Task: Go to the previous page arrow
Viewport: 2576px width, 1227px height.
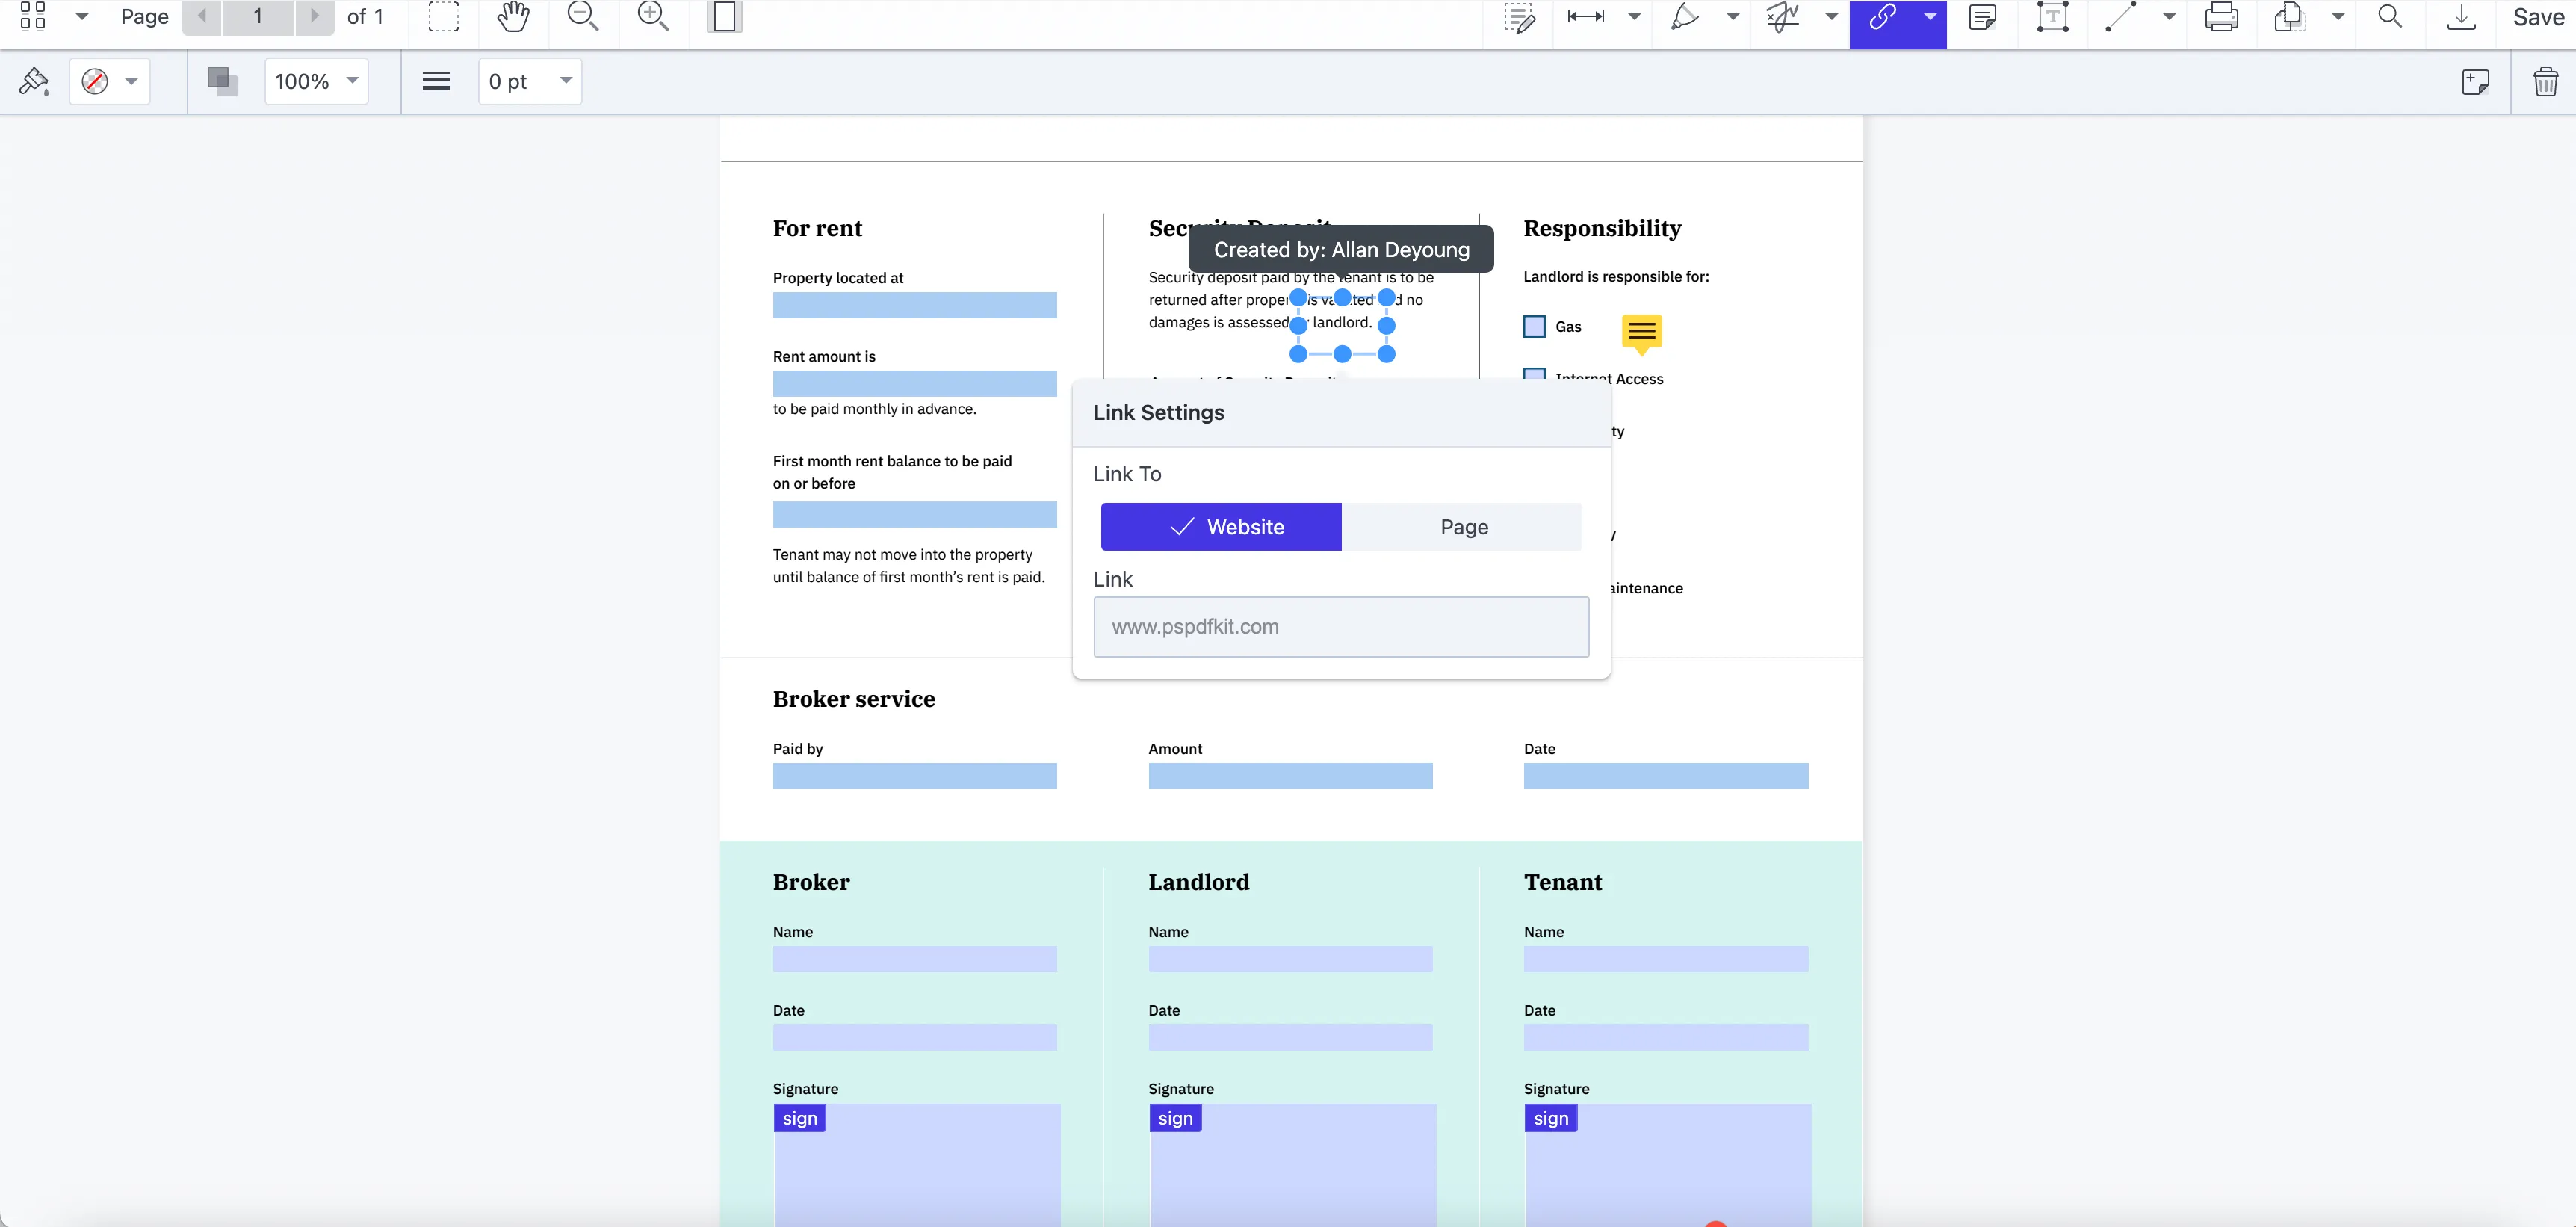Action: pos(202,16)
